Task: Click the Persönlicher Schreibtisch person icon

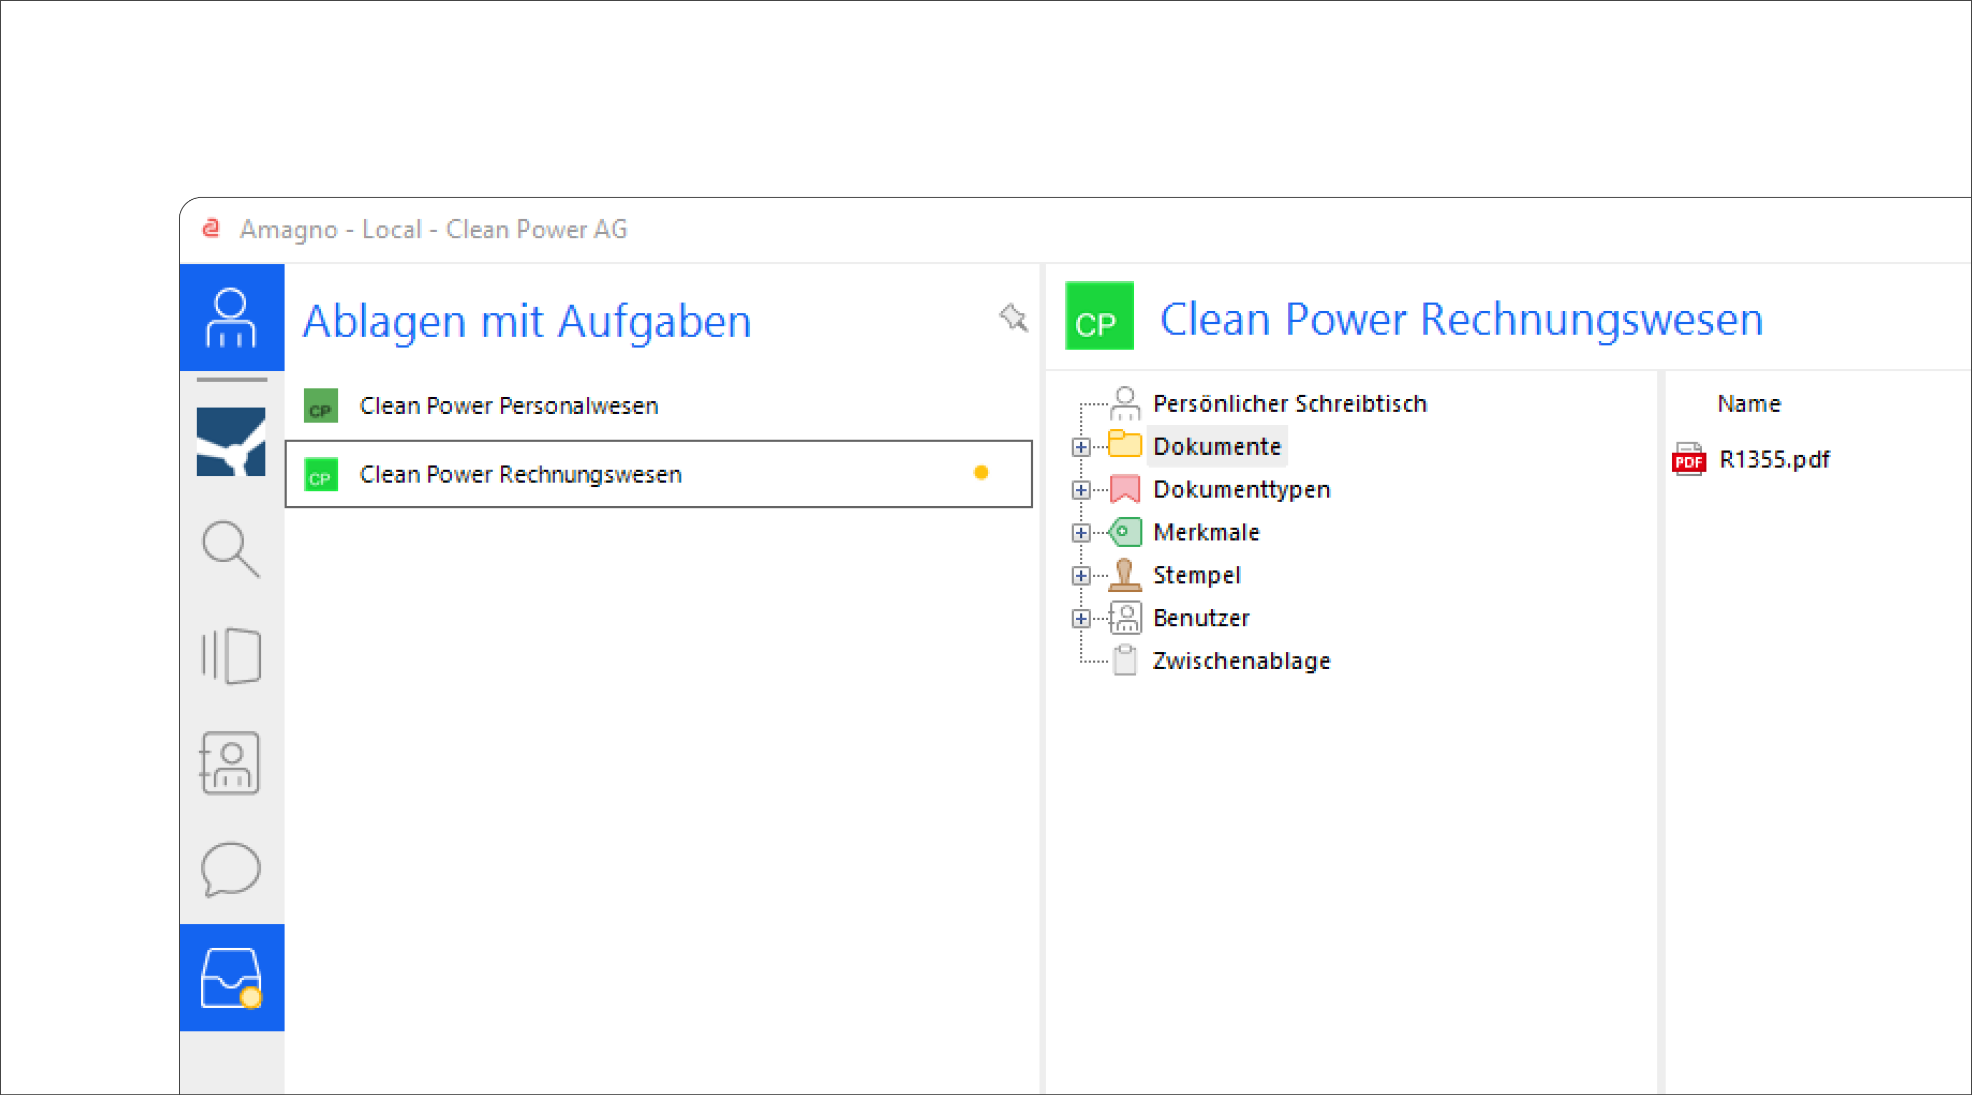Action: [1124, 403]
